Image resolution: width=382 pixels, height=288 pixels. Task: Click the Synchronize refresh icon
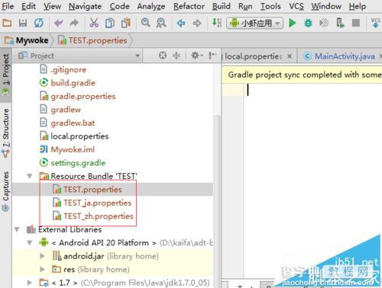point(39,23)
